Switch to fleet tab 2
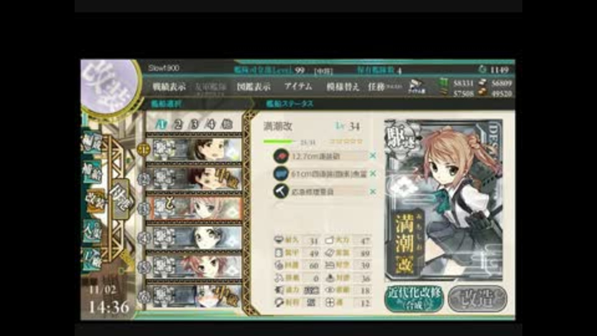The image size is (597, 336). 178,124
